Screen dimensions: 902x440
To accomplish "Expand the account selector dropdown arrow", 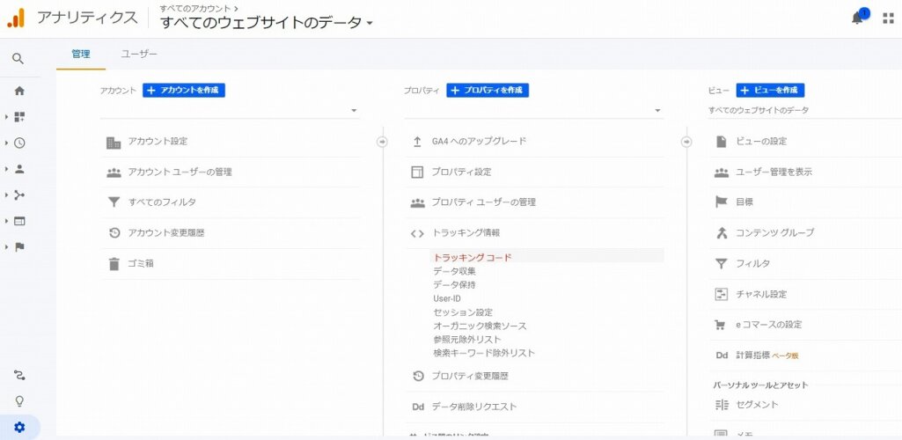I will [x=354, y=111].
